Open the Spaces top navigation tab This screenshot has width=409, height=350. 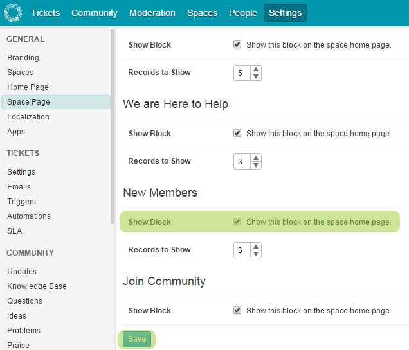tap(202, 13)
